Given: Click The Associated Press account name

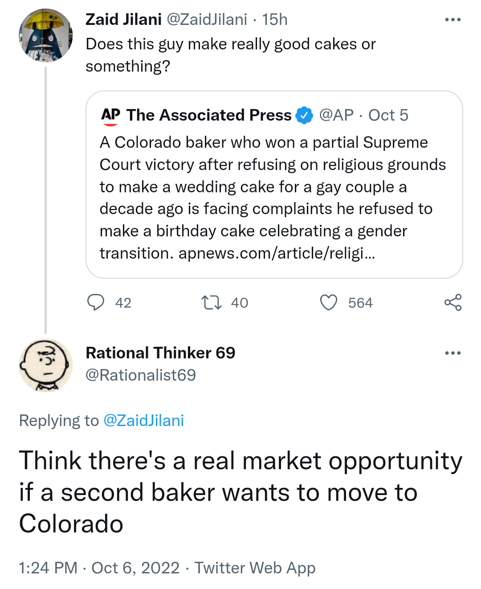Looking at the screenshot, I should 209,115.
